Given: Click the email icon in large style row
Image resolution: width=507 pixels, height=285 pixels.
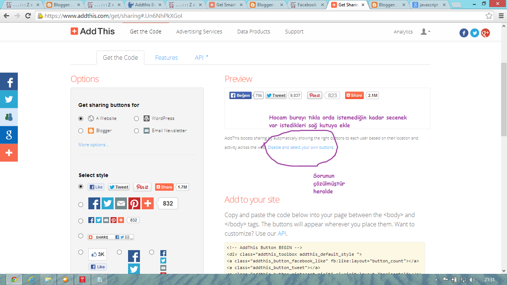Looking at the screenshot, I should 121,203.
